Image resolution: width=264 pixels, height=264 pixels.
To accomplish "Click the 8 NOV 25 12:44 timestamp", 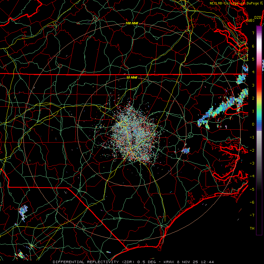I will [195, 262].
